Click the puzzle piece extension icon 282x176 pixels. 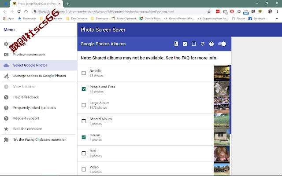coord(6,139)
